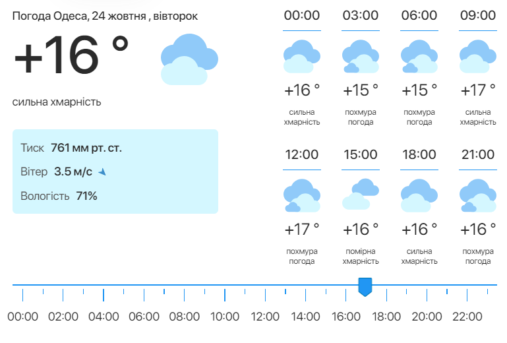
Task: Select the 21:00 forecast time heading
Action: (x=477, y=155)
